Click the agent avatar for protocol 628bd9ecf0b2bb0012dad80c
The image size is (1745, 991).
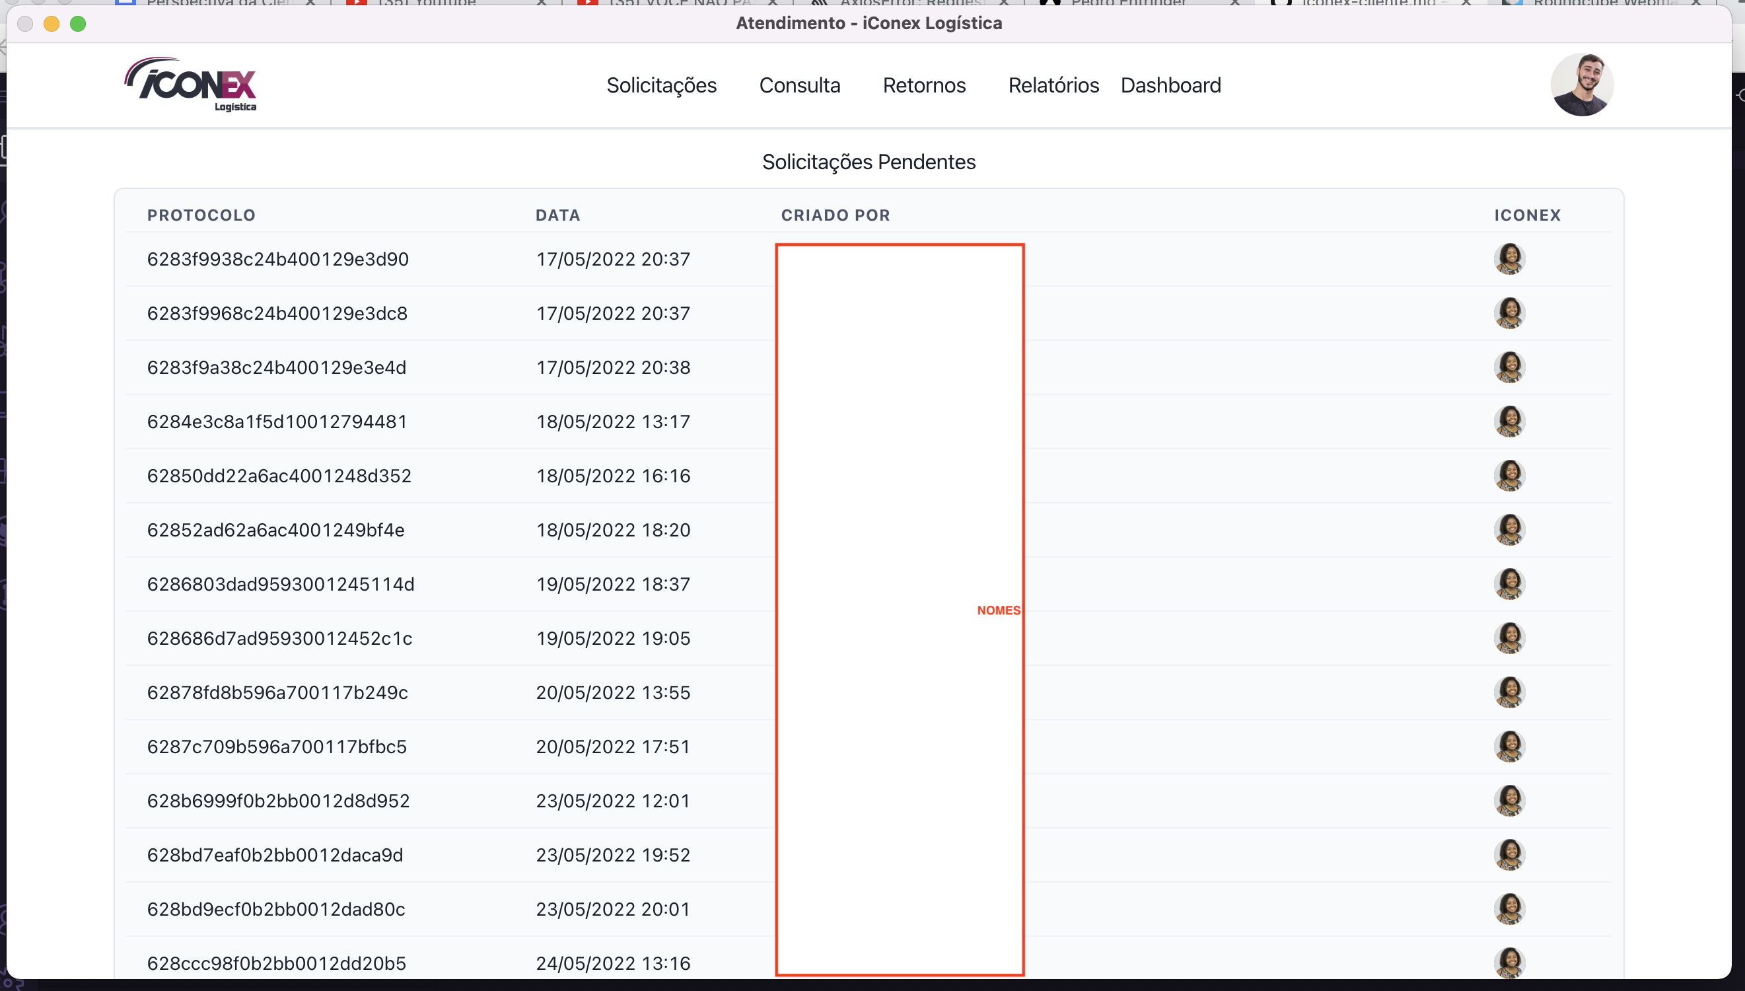coord(1509,908)
